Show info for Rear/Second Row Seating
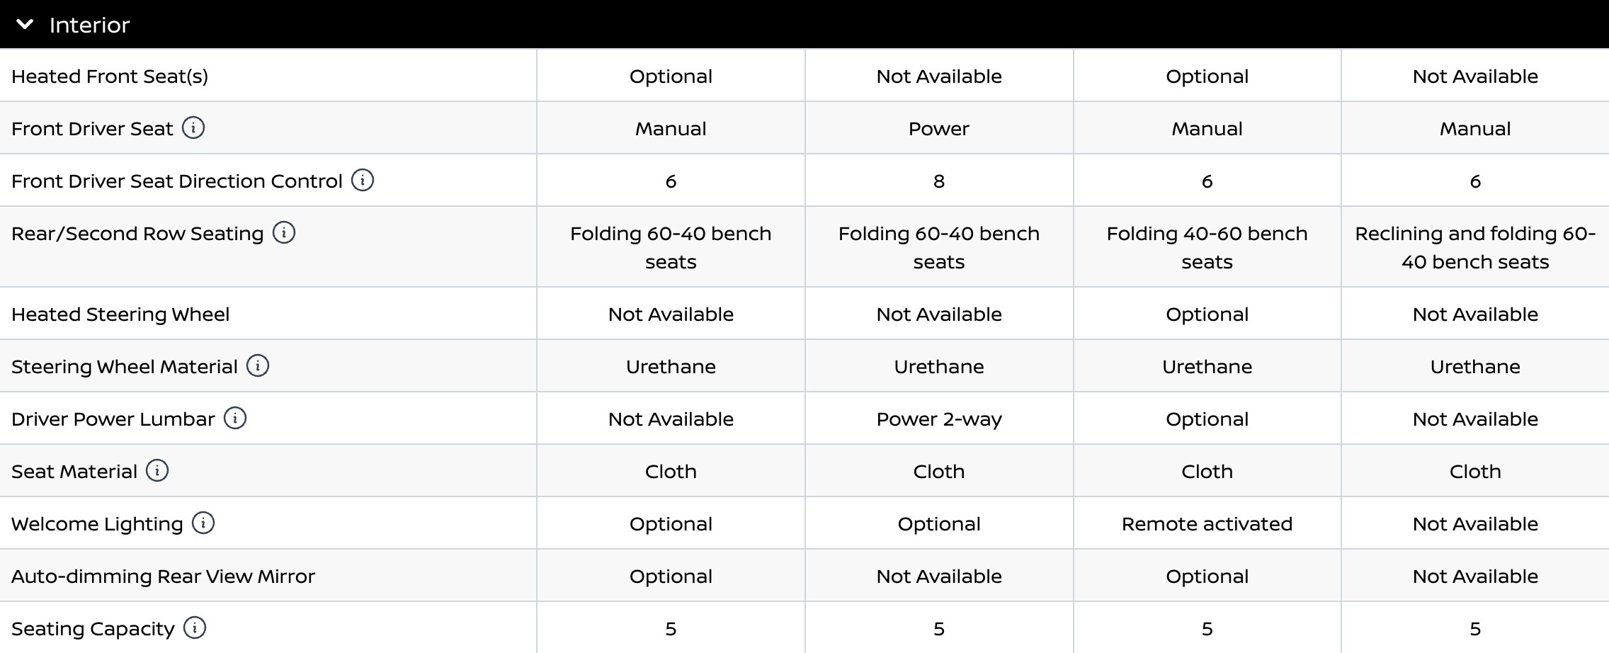The width and height of the screenshot is (1609, 653). [x=284, y=233]
